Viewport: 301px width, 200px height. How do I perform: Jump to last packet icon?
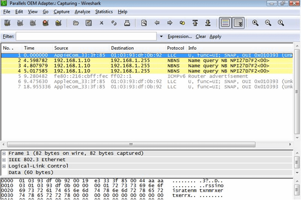coord(208,23)
